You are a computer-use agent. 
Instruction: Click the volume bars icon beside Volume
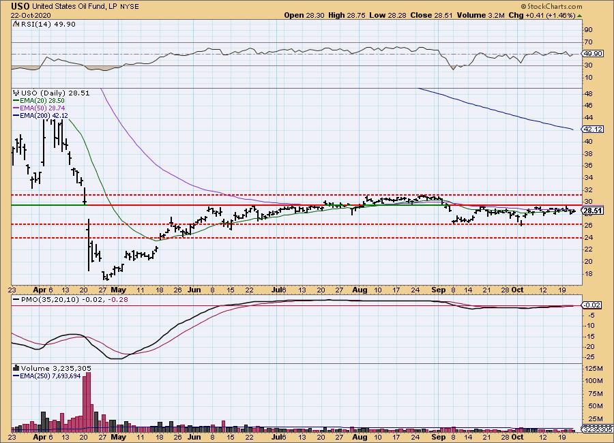16,368
